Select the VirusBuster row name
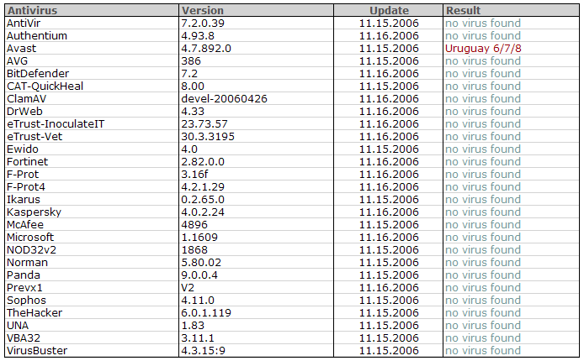Viewport: 584px width, 361px height. 37,351
